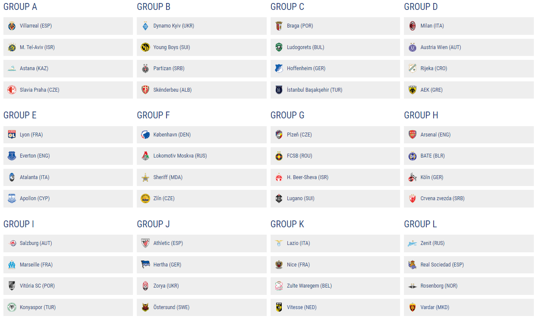Click the Athletic club crest icon

(145, 243)
